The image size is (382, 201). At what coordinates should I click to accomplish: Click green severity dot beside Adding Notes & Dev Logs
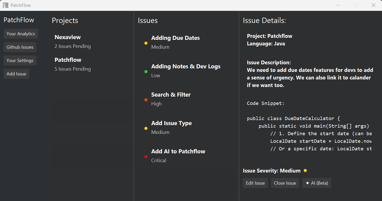click(146, 72)
